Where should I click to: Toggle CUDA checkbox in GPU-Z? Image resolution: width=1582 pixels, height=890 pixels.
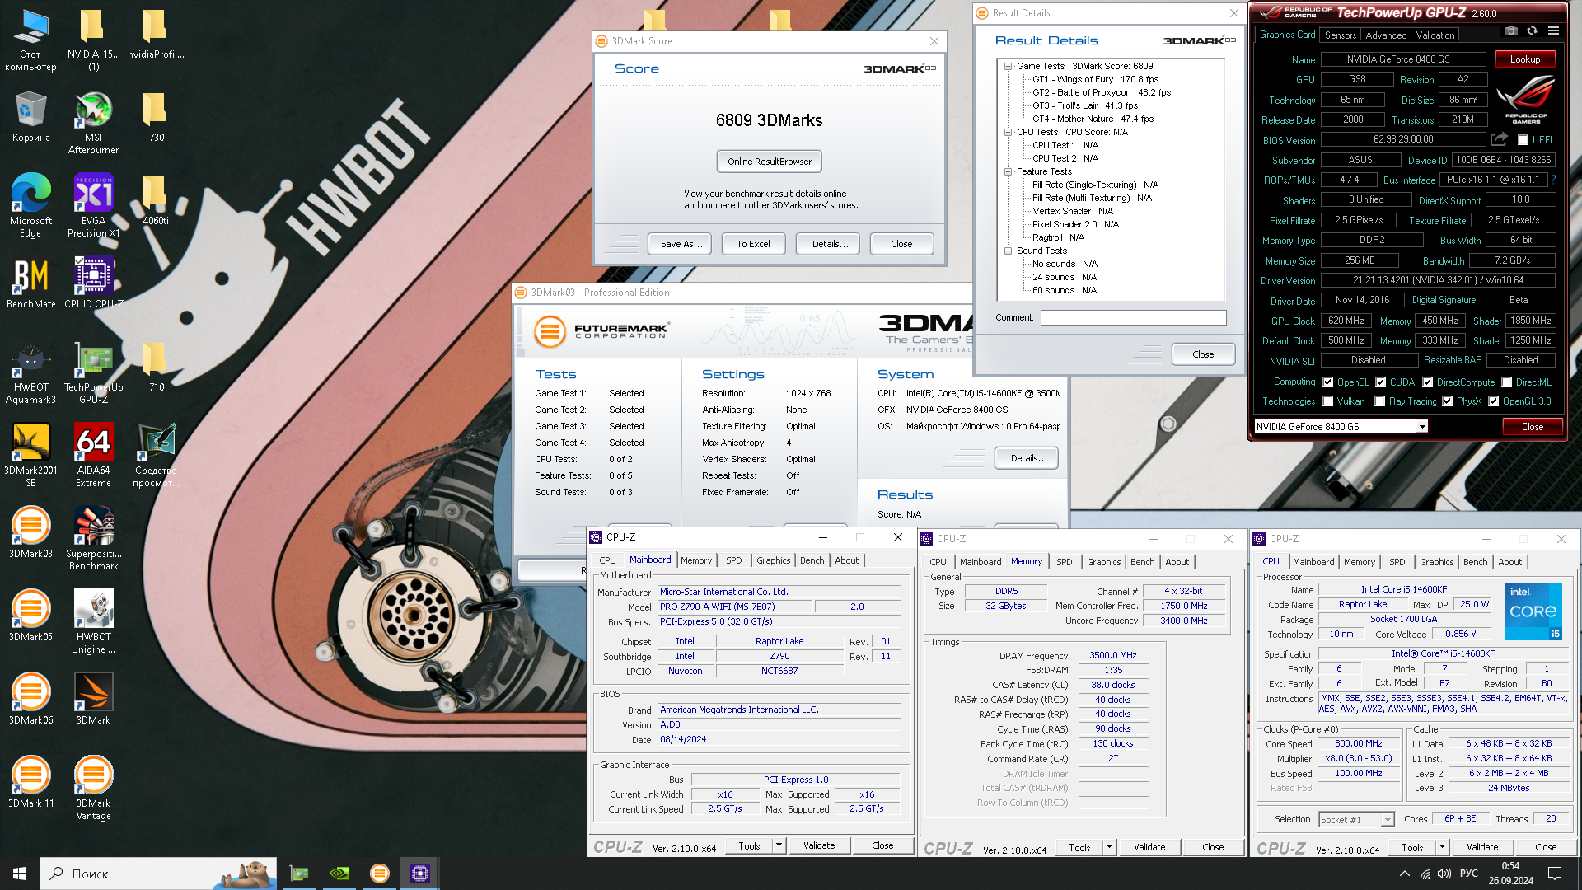[x=1380, y=382]
